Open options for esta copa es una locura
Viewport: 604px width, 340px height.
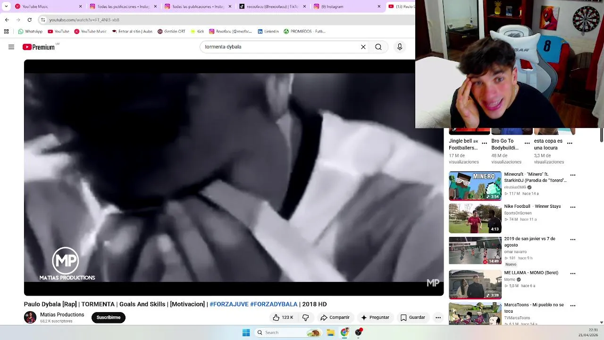570,143
